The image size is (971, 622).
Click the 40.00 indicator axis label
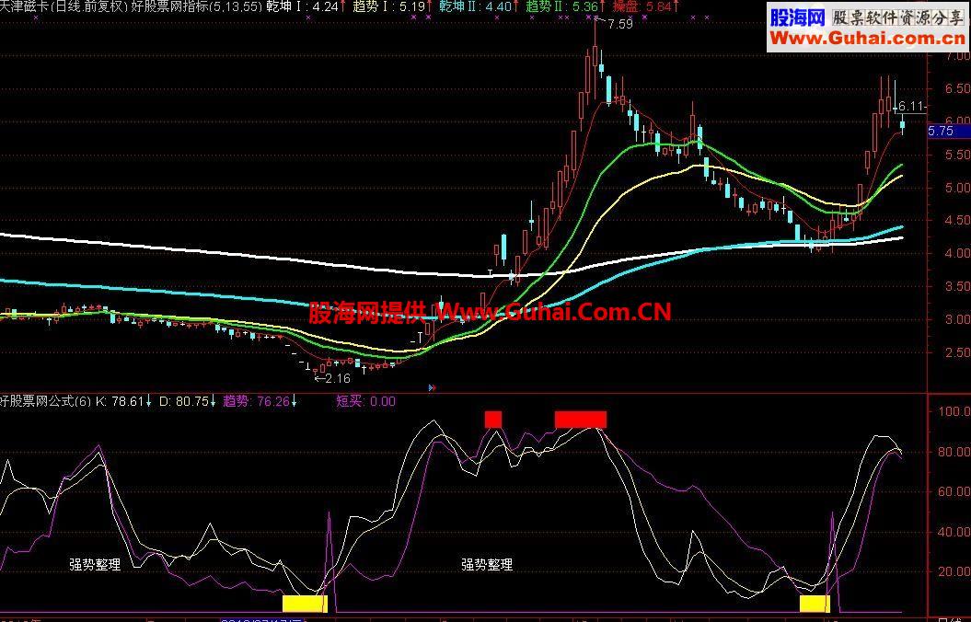[954, 532]
